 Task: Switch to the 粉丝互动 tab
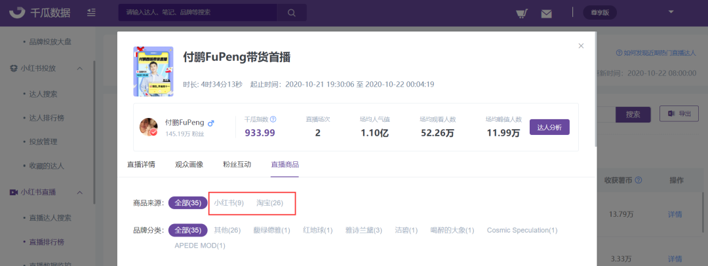[x=237, y=164]
